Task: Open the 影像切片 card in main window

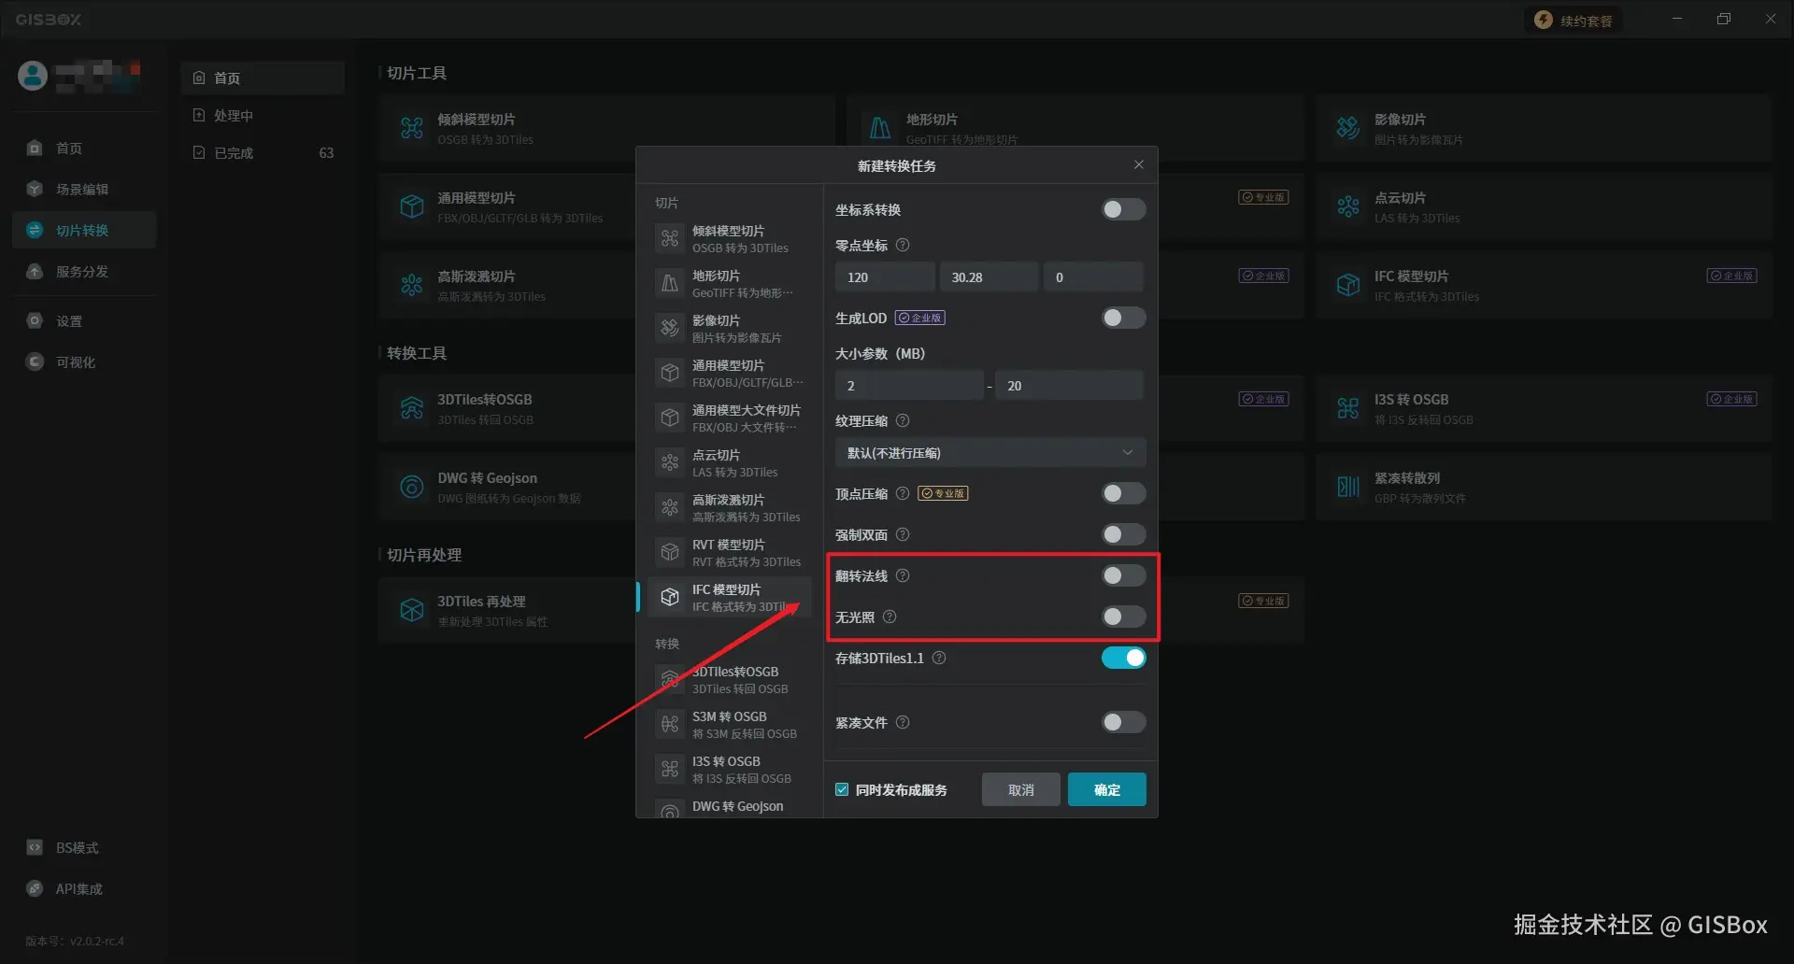Action: click(1543, 128)
